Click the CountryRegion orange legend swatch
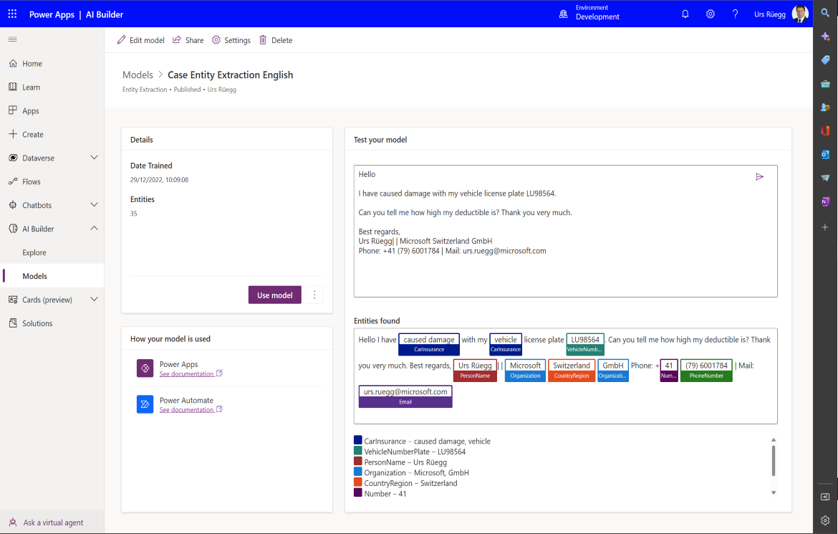838x534 pixels. click(x=358, y=482)
